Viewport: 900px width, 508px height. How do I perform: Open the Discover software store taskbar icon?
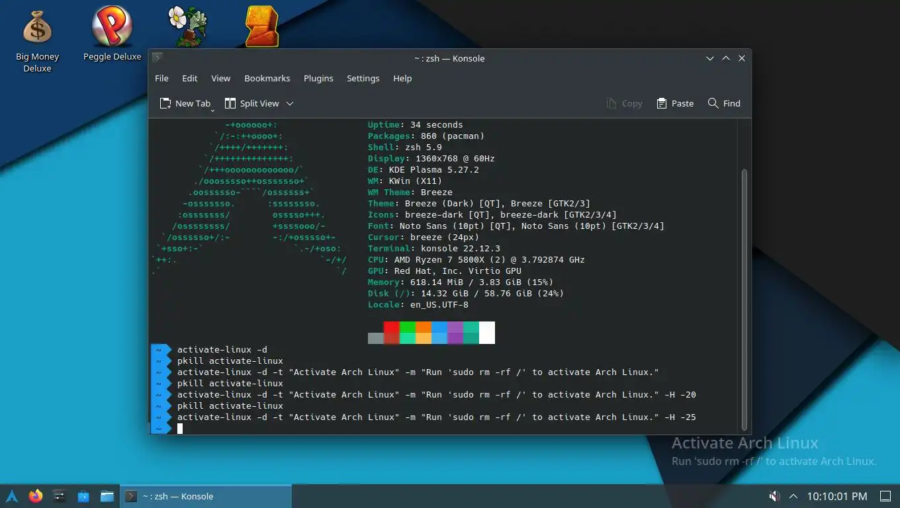point(83,496)
